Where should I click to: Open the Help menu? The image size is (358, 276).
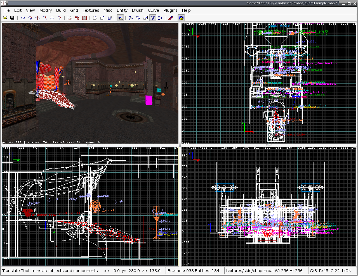[x=186, y=10]
